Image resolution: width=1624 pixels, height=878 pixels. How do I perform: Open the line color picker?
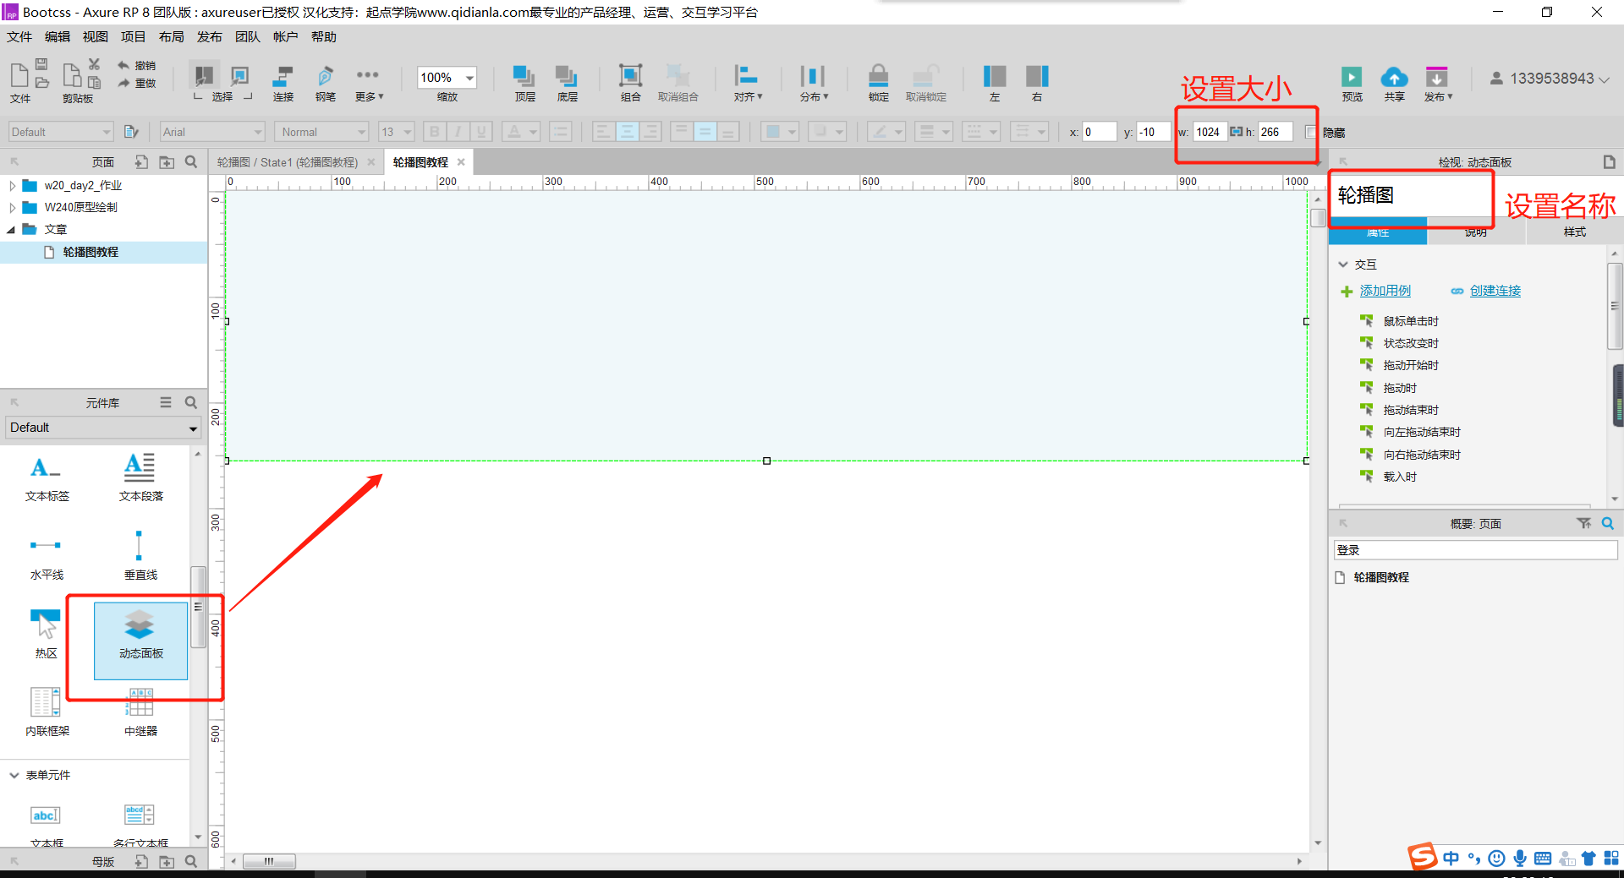[x=886, y=132]
